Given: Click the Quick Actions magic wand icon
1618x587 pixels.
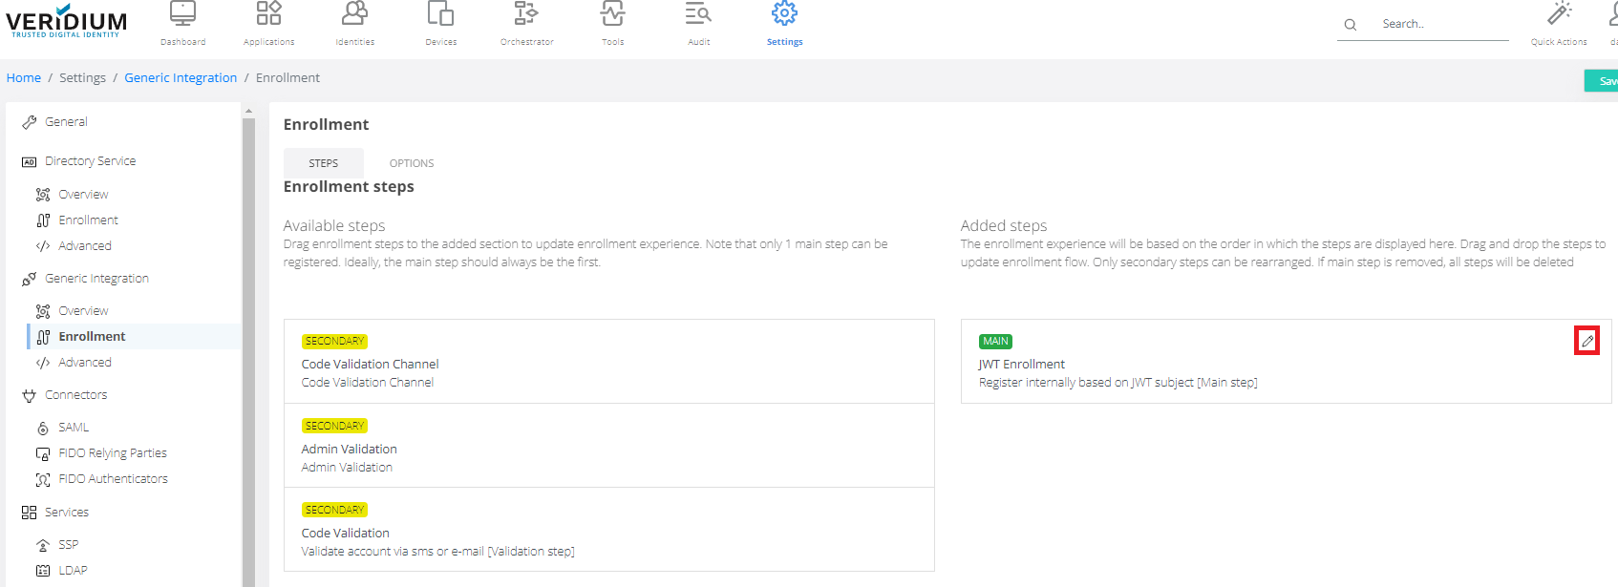Looking at the screenshot, I should pyautogui.click(x=1559, y=14).
